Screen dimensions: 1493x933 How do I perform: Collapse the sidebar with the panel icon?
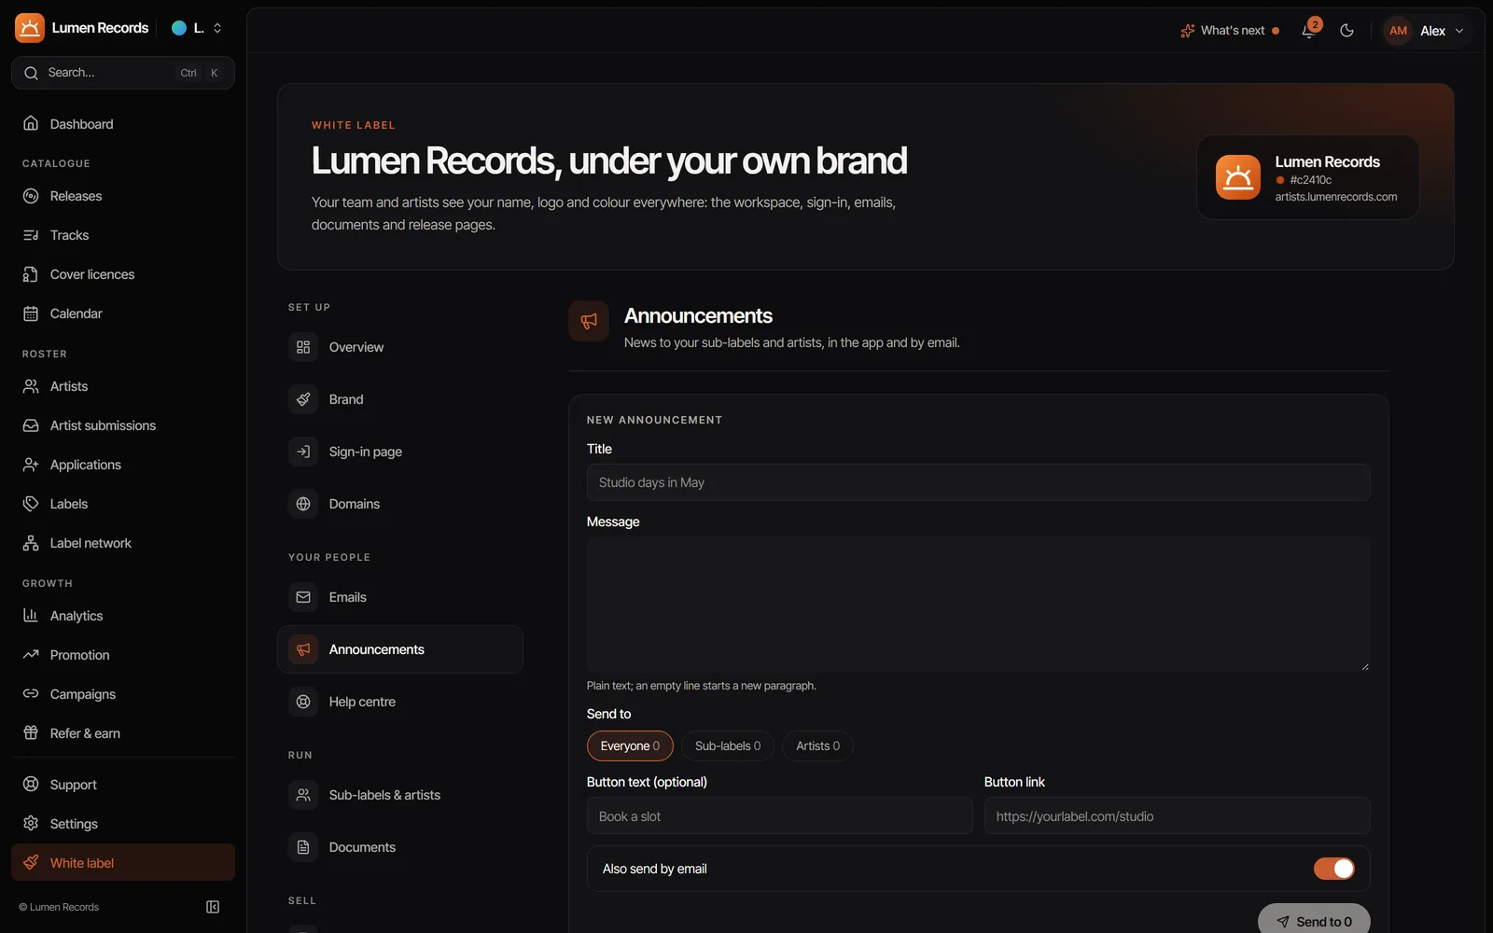pyautogui.click(x=213, y=907)
